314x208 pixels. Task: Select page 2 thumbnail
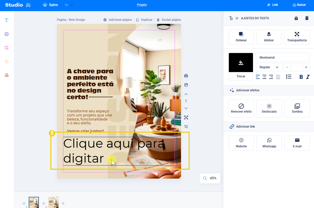click(x=53, y=202)
